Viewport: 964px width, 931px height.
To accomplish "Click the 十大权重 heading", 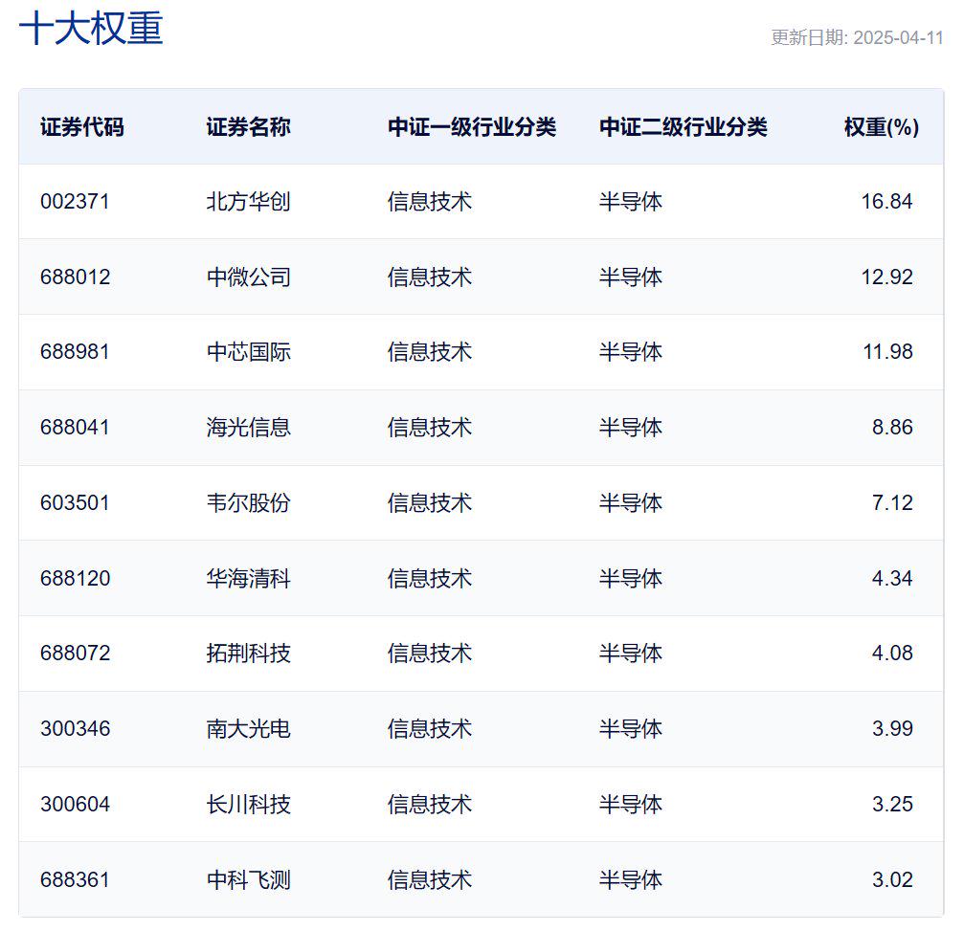I will 91,29.
